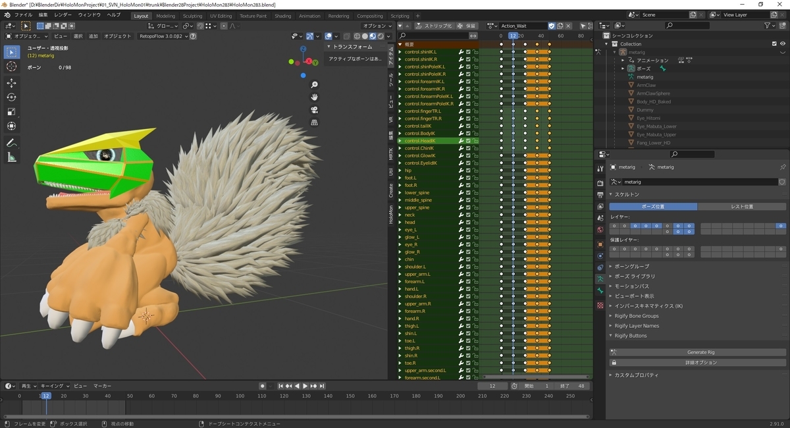Select the Cursor tool in viewport toolbar
790x428 pixels.
pos(12,67)
